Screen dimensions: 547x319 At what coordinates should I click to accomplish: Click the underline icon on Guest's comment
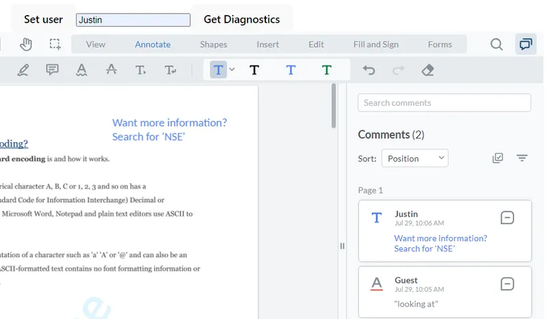pos(377,283)
